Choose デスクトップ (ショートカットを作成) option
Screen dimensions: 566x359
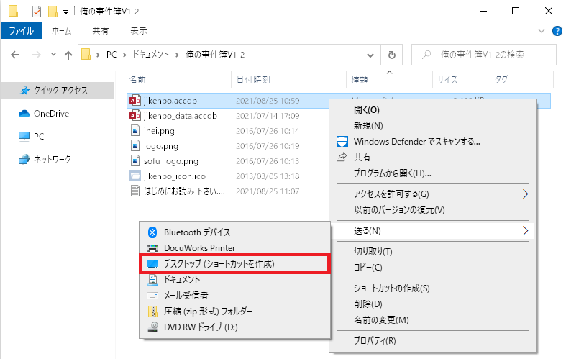219,263
